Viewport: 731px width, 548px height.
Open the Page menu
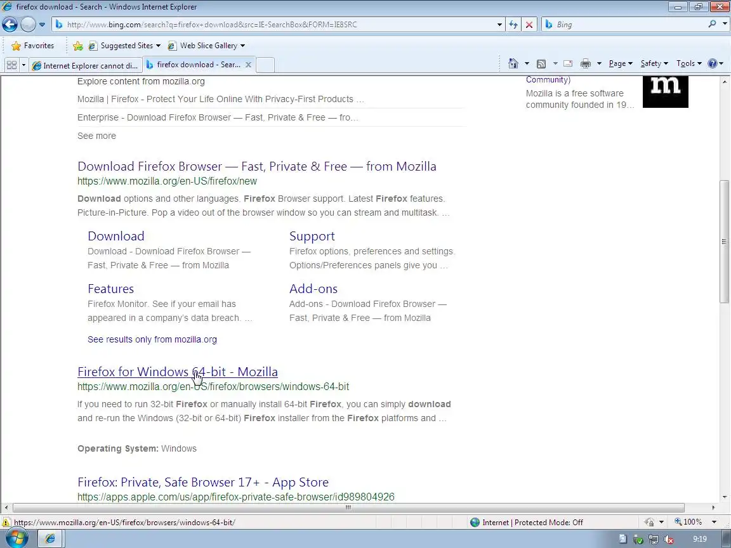[x=621, y=64]
